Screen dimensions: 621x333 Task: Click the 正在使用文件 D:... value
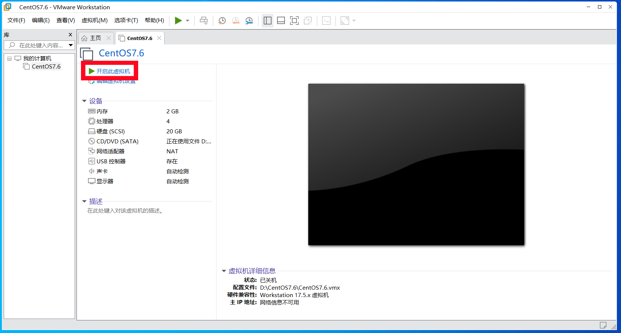point(189,141)
